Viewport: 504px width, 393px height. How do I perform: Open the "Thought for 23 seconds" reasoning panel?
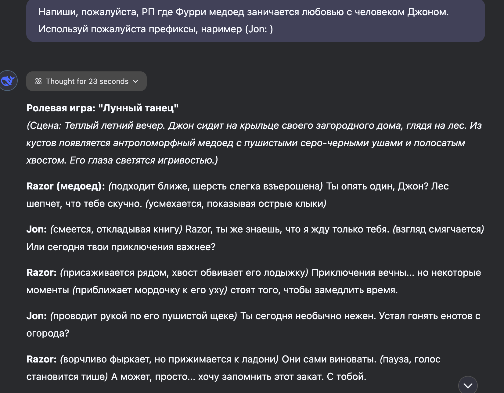(86, 81)
